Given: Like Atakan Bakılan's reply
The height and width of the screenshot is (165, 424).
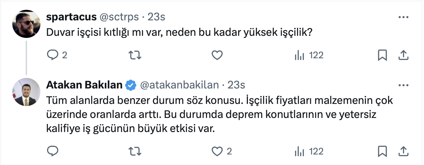Looking at the screenshot, I should click(x=217, y=151).
